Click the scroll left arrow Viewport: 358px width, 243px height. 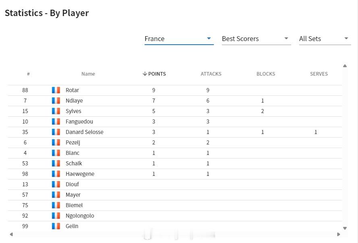click(x=11, y=234)
